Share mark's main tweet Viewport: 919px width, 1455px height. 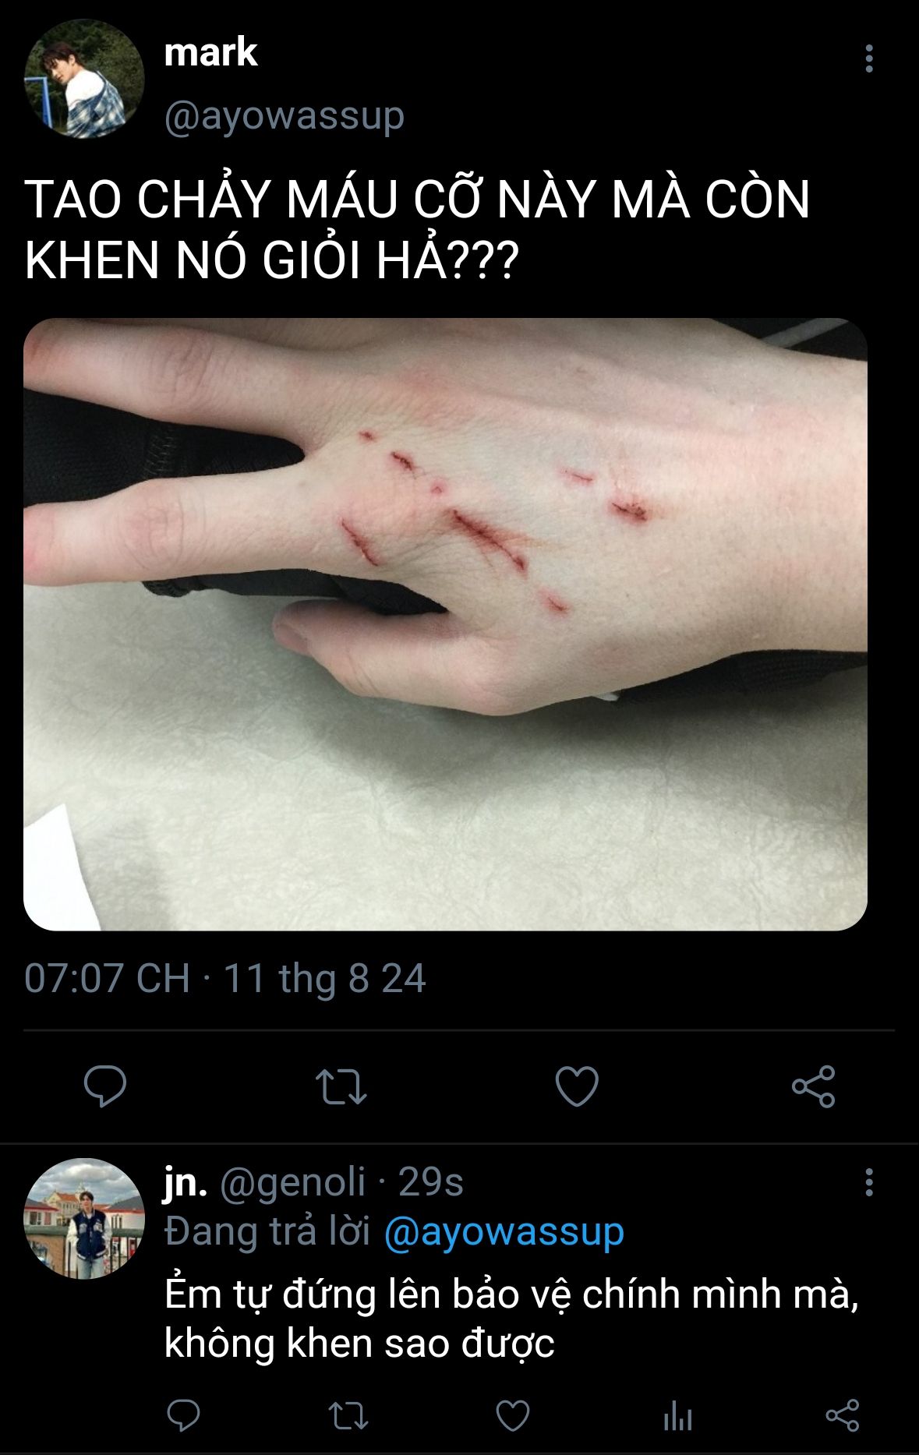814,1086
